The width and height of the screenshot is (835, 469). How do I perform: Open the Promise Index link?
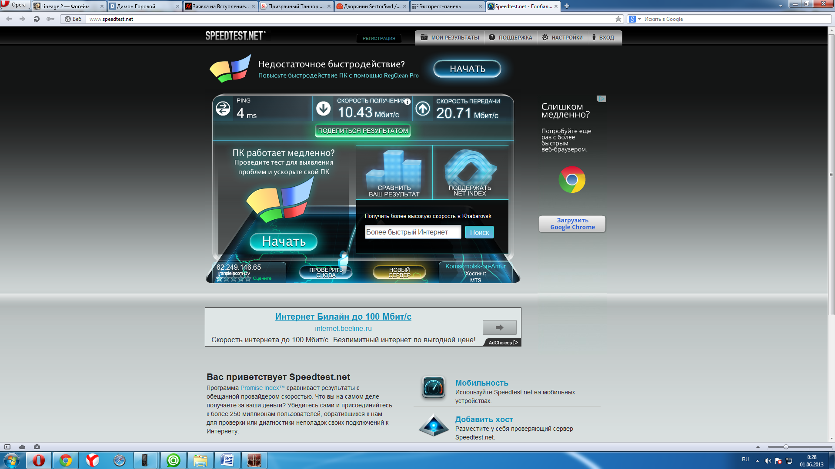[262, 388]
